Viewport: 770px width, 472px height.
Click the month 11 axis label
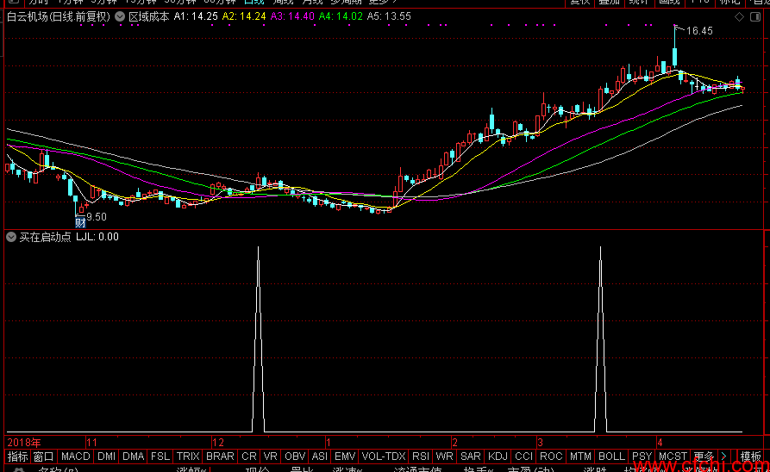(91, 443)
